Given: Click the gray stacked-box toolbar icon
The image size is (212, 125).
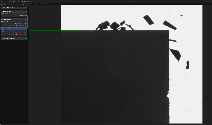Looking at the screenshot, I should point(14,1).
